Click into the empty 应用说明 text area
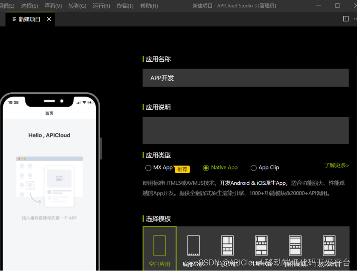Viewport: 357px width, 271px height. (x=246, y=130)
